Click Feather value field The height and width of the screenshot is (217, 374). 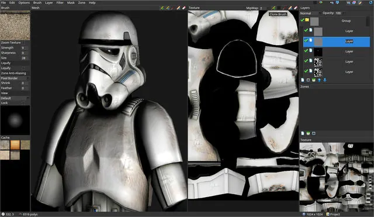click(x=24, y=88)
